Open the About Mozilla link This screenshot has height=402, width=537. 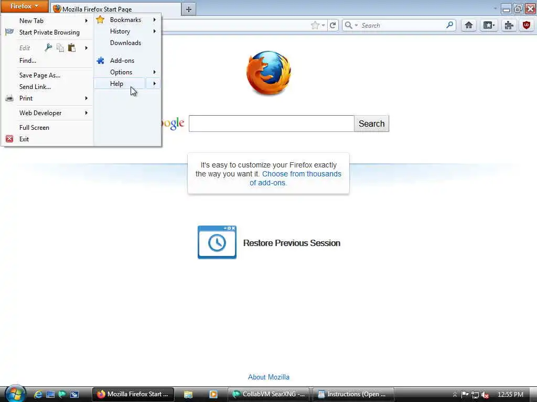[269, 377]
